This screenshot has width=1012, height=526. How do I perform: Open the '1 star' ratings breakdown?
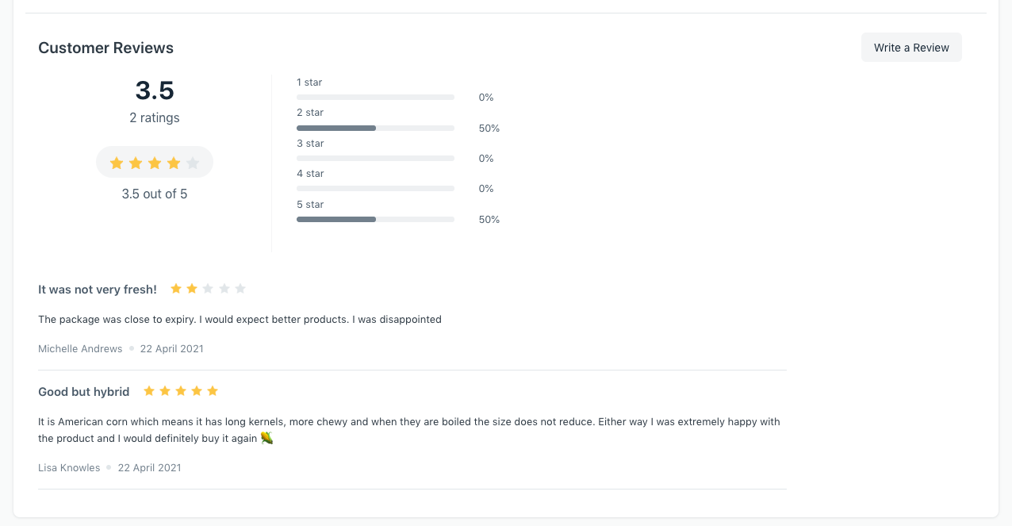(x=309, y=82)
